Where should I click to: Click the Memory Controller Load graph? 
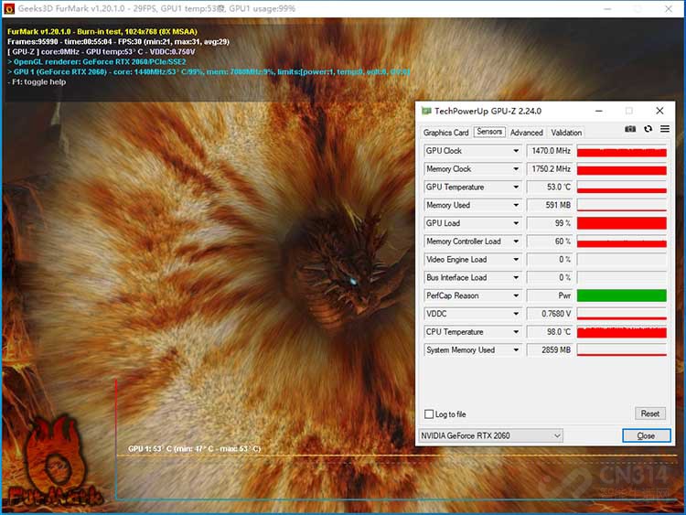pos(622,241)
